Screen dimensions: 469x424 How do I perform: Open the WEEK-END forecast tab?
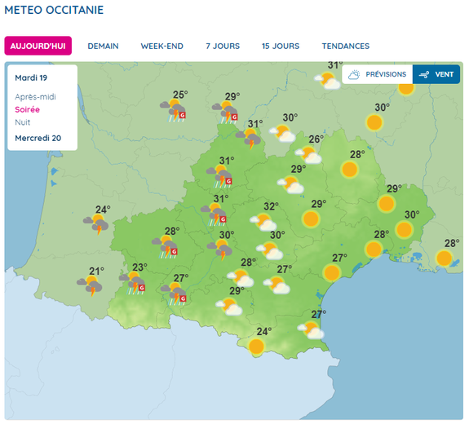click(x=162, y=46)
